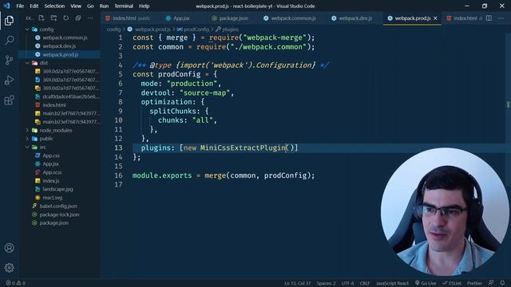Open the Selection menu
The height and width of the screenshot is (287, 511).
click(x=54, y=6)
